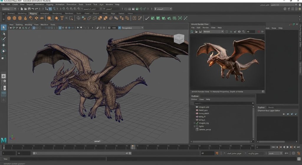Click the red stop render icon in Arnold view
Image resolution: width=302 pixels, height=165 pixels.
click(x=259, y=32)
